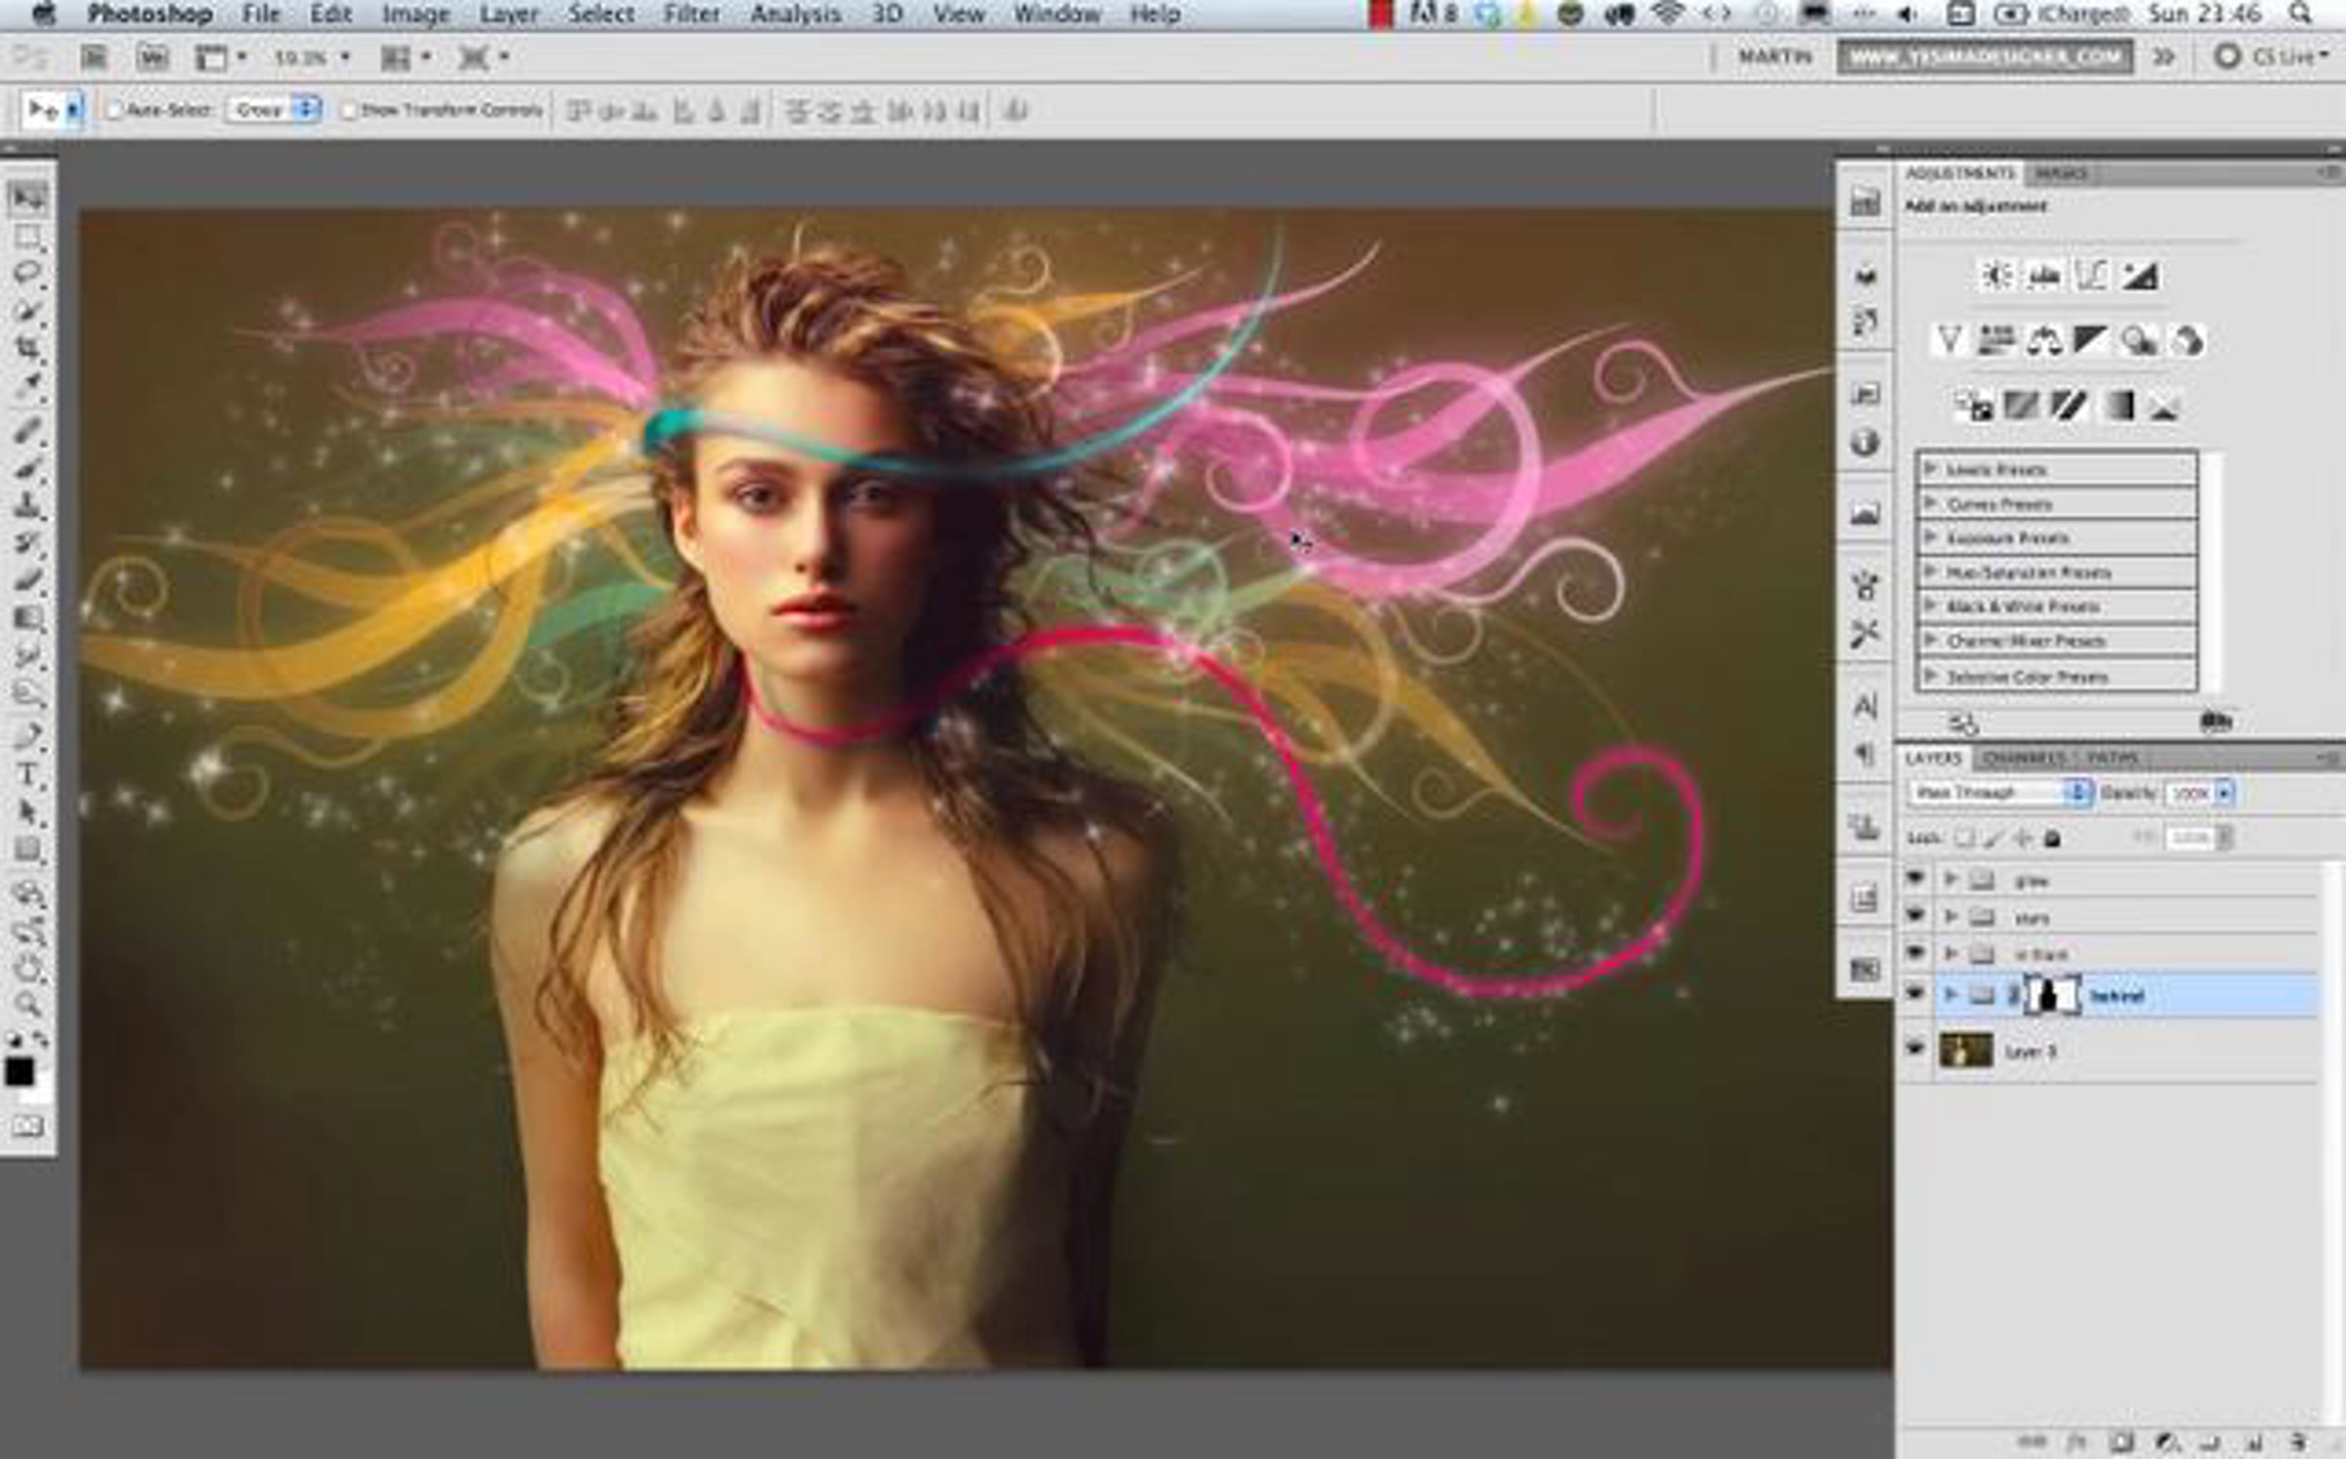Enable the Auto-Select checkbox
The height and width of the screenshot is (1459, 2346).
click(114, 110)
